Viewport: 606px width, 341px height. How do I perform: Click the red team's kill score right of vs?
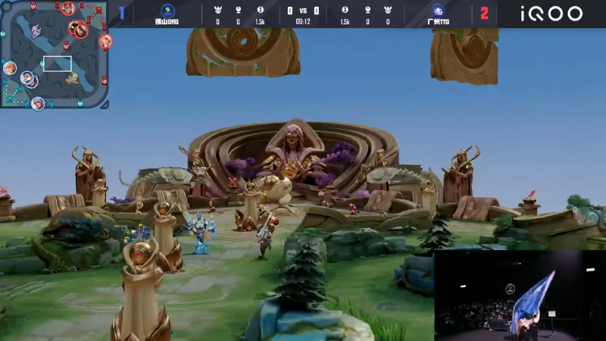317,11
